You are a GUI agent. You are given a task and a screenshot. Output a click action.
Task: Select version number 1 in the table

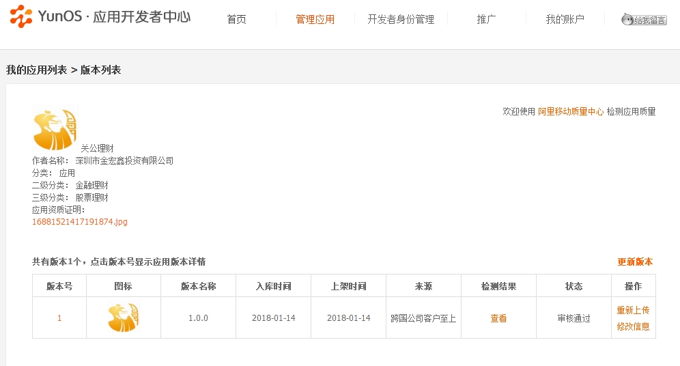click(x=59, y=318)
